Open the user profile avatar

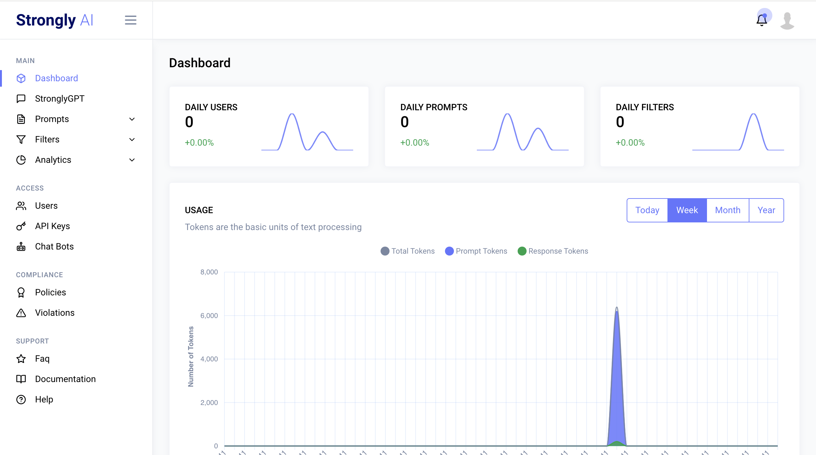tap(787, 20)
